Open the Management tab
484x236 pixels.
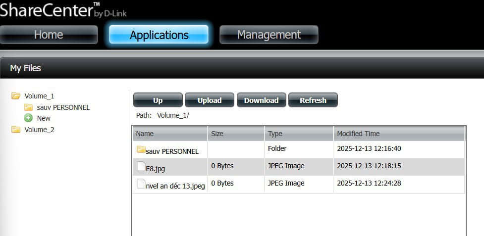coord(269,35)
